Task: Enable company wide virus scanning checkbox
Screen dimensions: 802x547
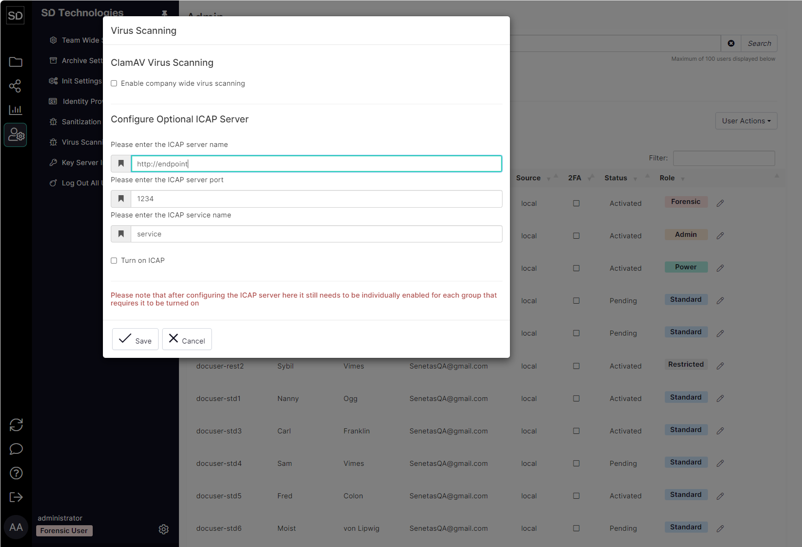Action: 114,83
